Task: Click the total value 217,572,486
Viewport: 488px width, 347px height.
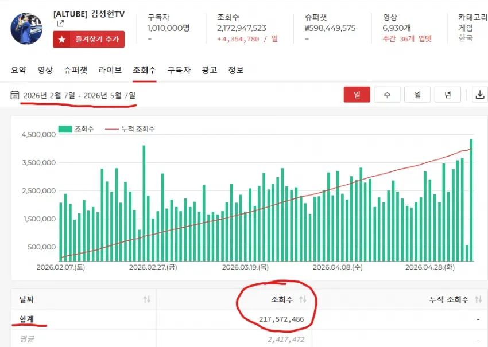Action: 281,319
